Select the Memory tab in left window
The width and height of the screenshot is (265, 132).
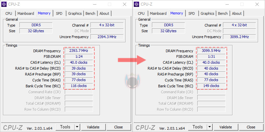click(x=44, y=13)
